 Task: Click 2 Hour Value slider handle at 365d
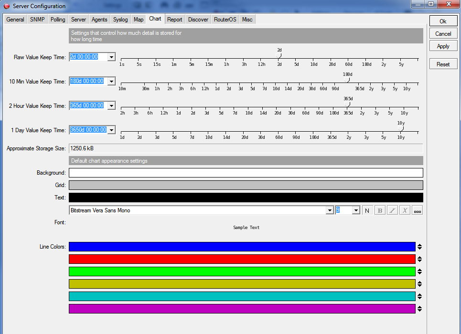tap(347, 104)
